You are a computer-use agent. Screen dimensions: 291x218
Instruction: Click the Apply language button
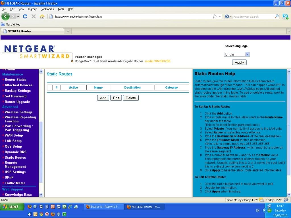coord(239,62)
